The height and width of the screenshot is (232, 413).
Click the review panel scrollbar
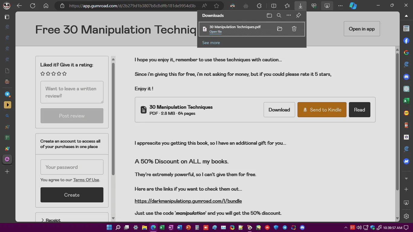(113, 118)
